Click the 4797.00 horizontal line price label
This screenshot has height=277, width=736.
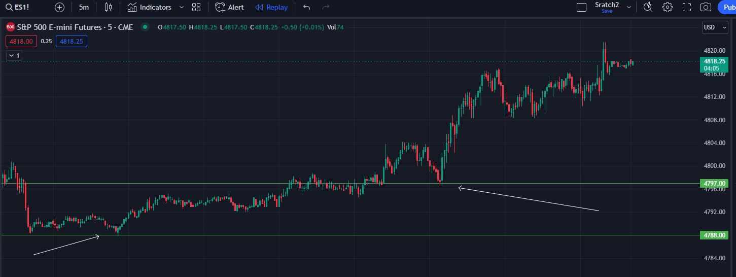coord(714,183)
